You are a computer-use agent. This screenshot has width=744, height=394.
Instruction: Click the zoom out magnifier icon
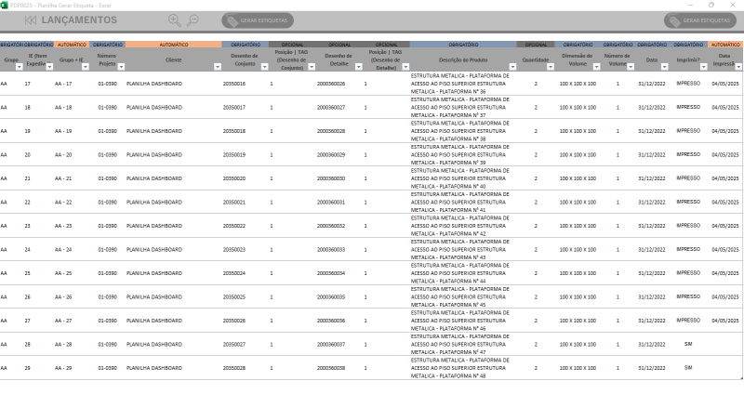pos(193,20)
